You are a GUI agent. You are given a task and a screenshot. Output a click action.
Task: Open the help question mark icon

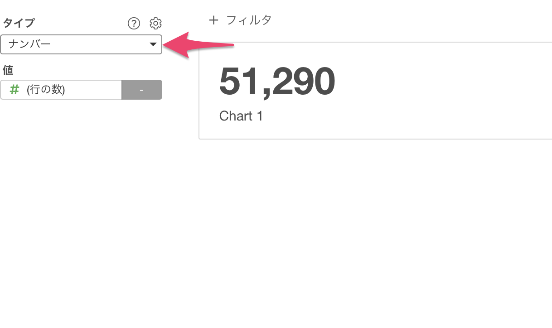(134, 23)
